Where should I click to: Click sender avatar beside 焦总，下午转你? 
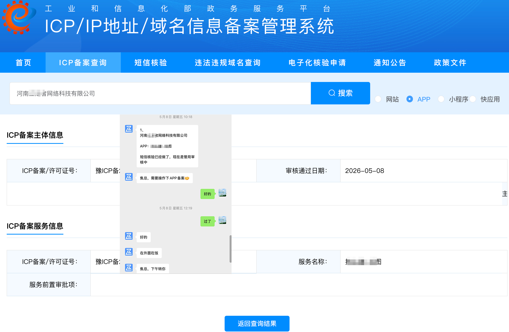point(129,268)
